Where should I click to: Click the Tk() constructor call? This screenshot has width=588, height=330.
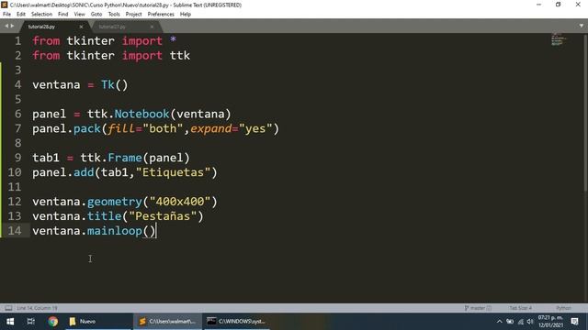pyautogui.click(x=114, y=84)
